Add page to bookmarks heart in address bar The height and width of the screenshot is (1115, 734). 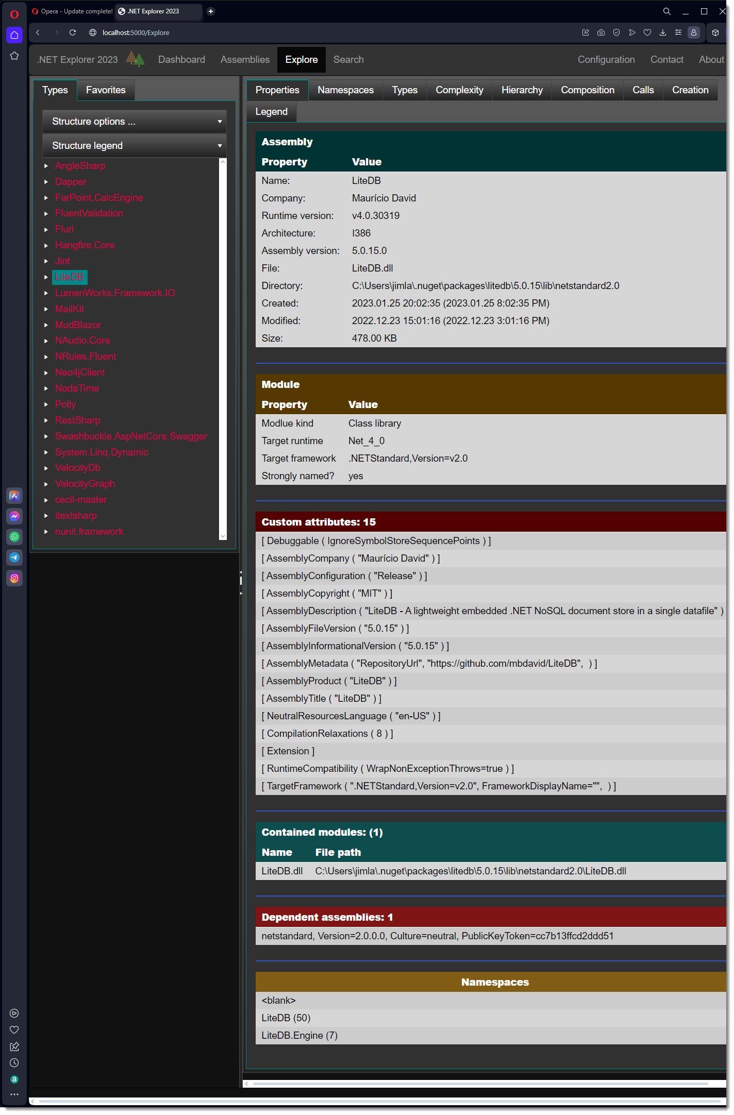647,32
